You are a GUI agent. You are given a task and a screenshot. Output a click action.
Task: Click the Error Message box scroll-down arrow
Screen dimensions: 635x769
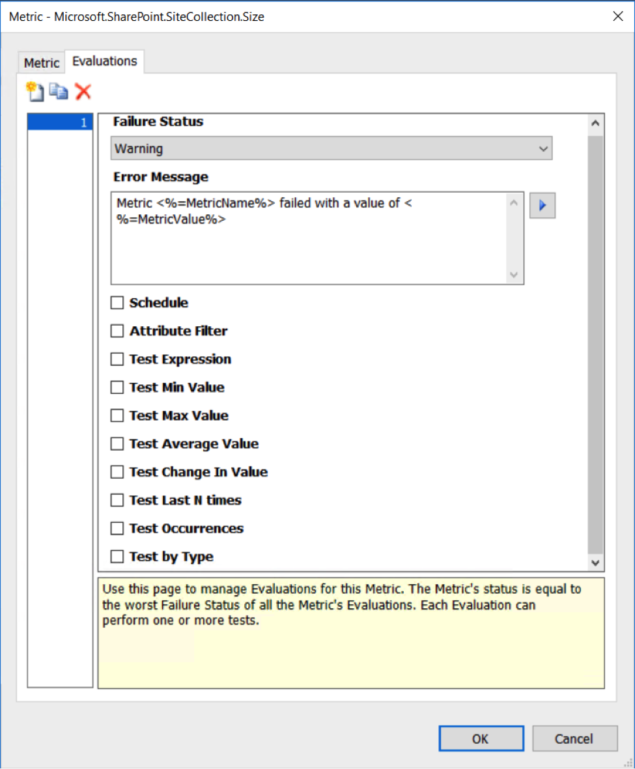coord(514,275)
